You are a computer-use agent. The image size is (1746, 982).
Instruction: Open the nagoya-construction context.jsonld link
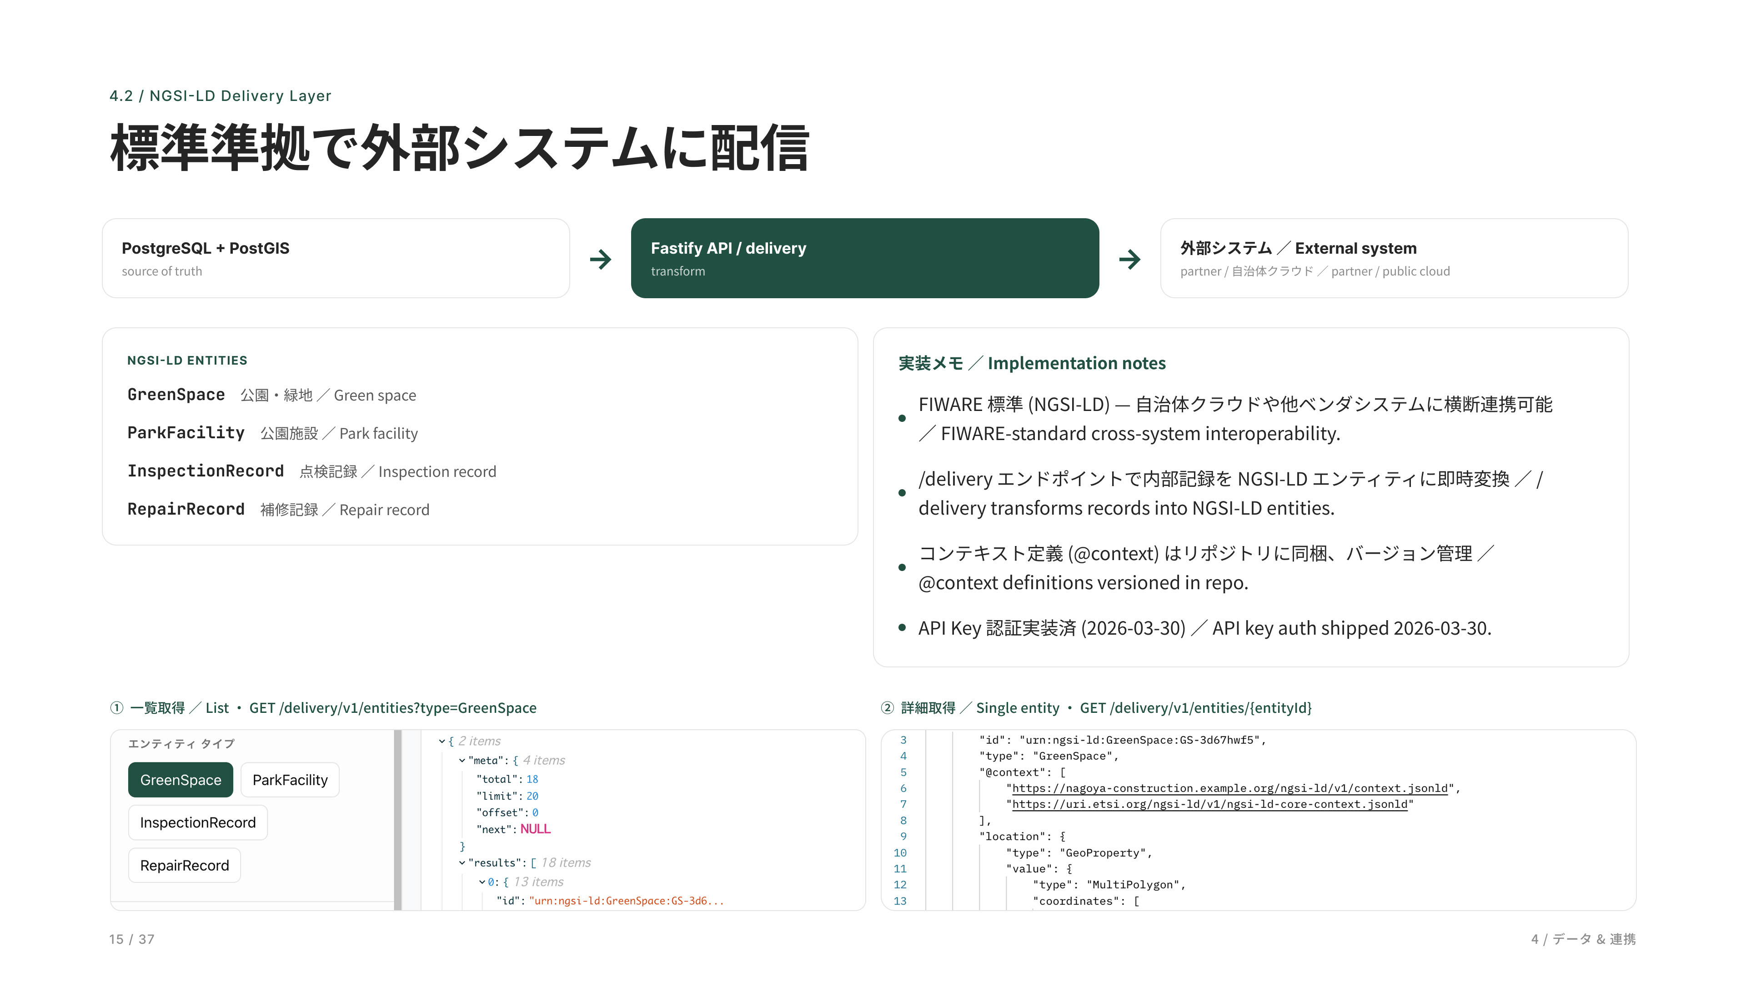[x=1229, y=788]
